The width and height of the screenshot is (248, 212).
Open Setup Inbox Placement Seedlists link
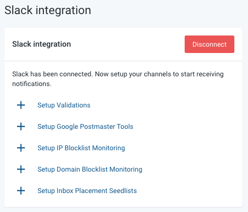pos(87,191)
